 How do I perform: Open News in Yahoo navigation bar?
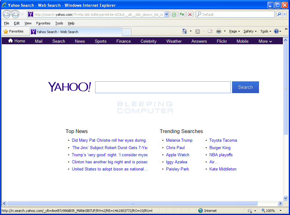80,41
